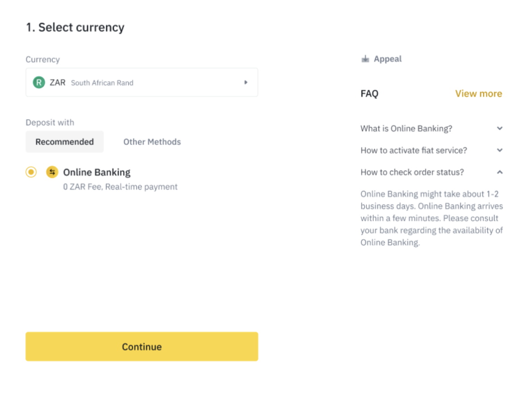Switch to the Recommended tab
530x397 pixels.
point(64,142)
